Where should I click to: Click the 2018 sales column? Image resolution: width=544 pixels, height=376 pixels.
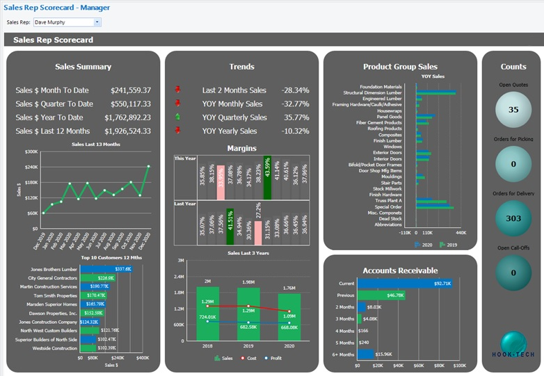[207, 313]
